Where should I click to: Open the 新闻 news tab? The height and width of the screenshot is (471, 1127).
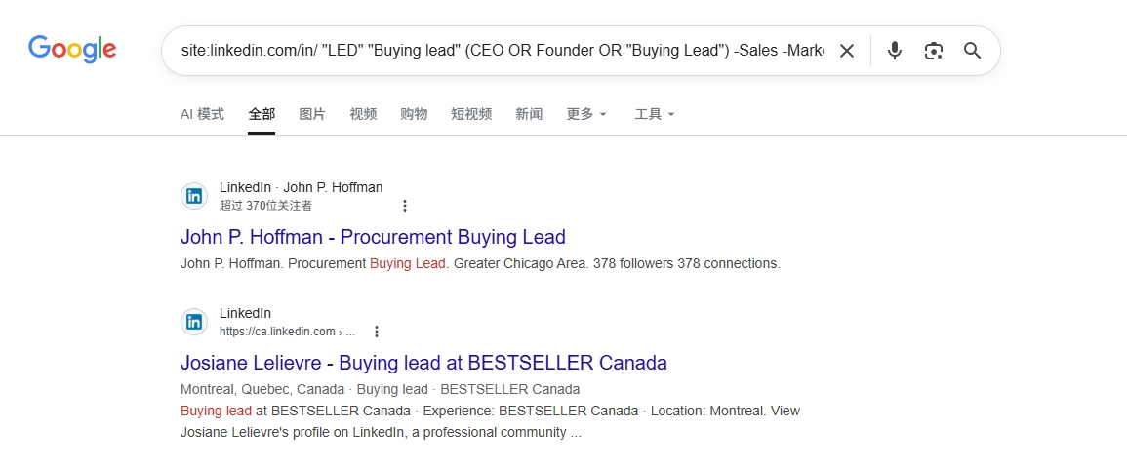click(x=529, y=114)
